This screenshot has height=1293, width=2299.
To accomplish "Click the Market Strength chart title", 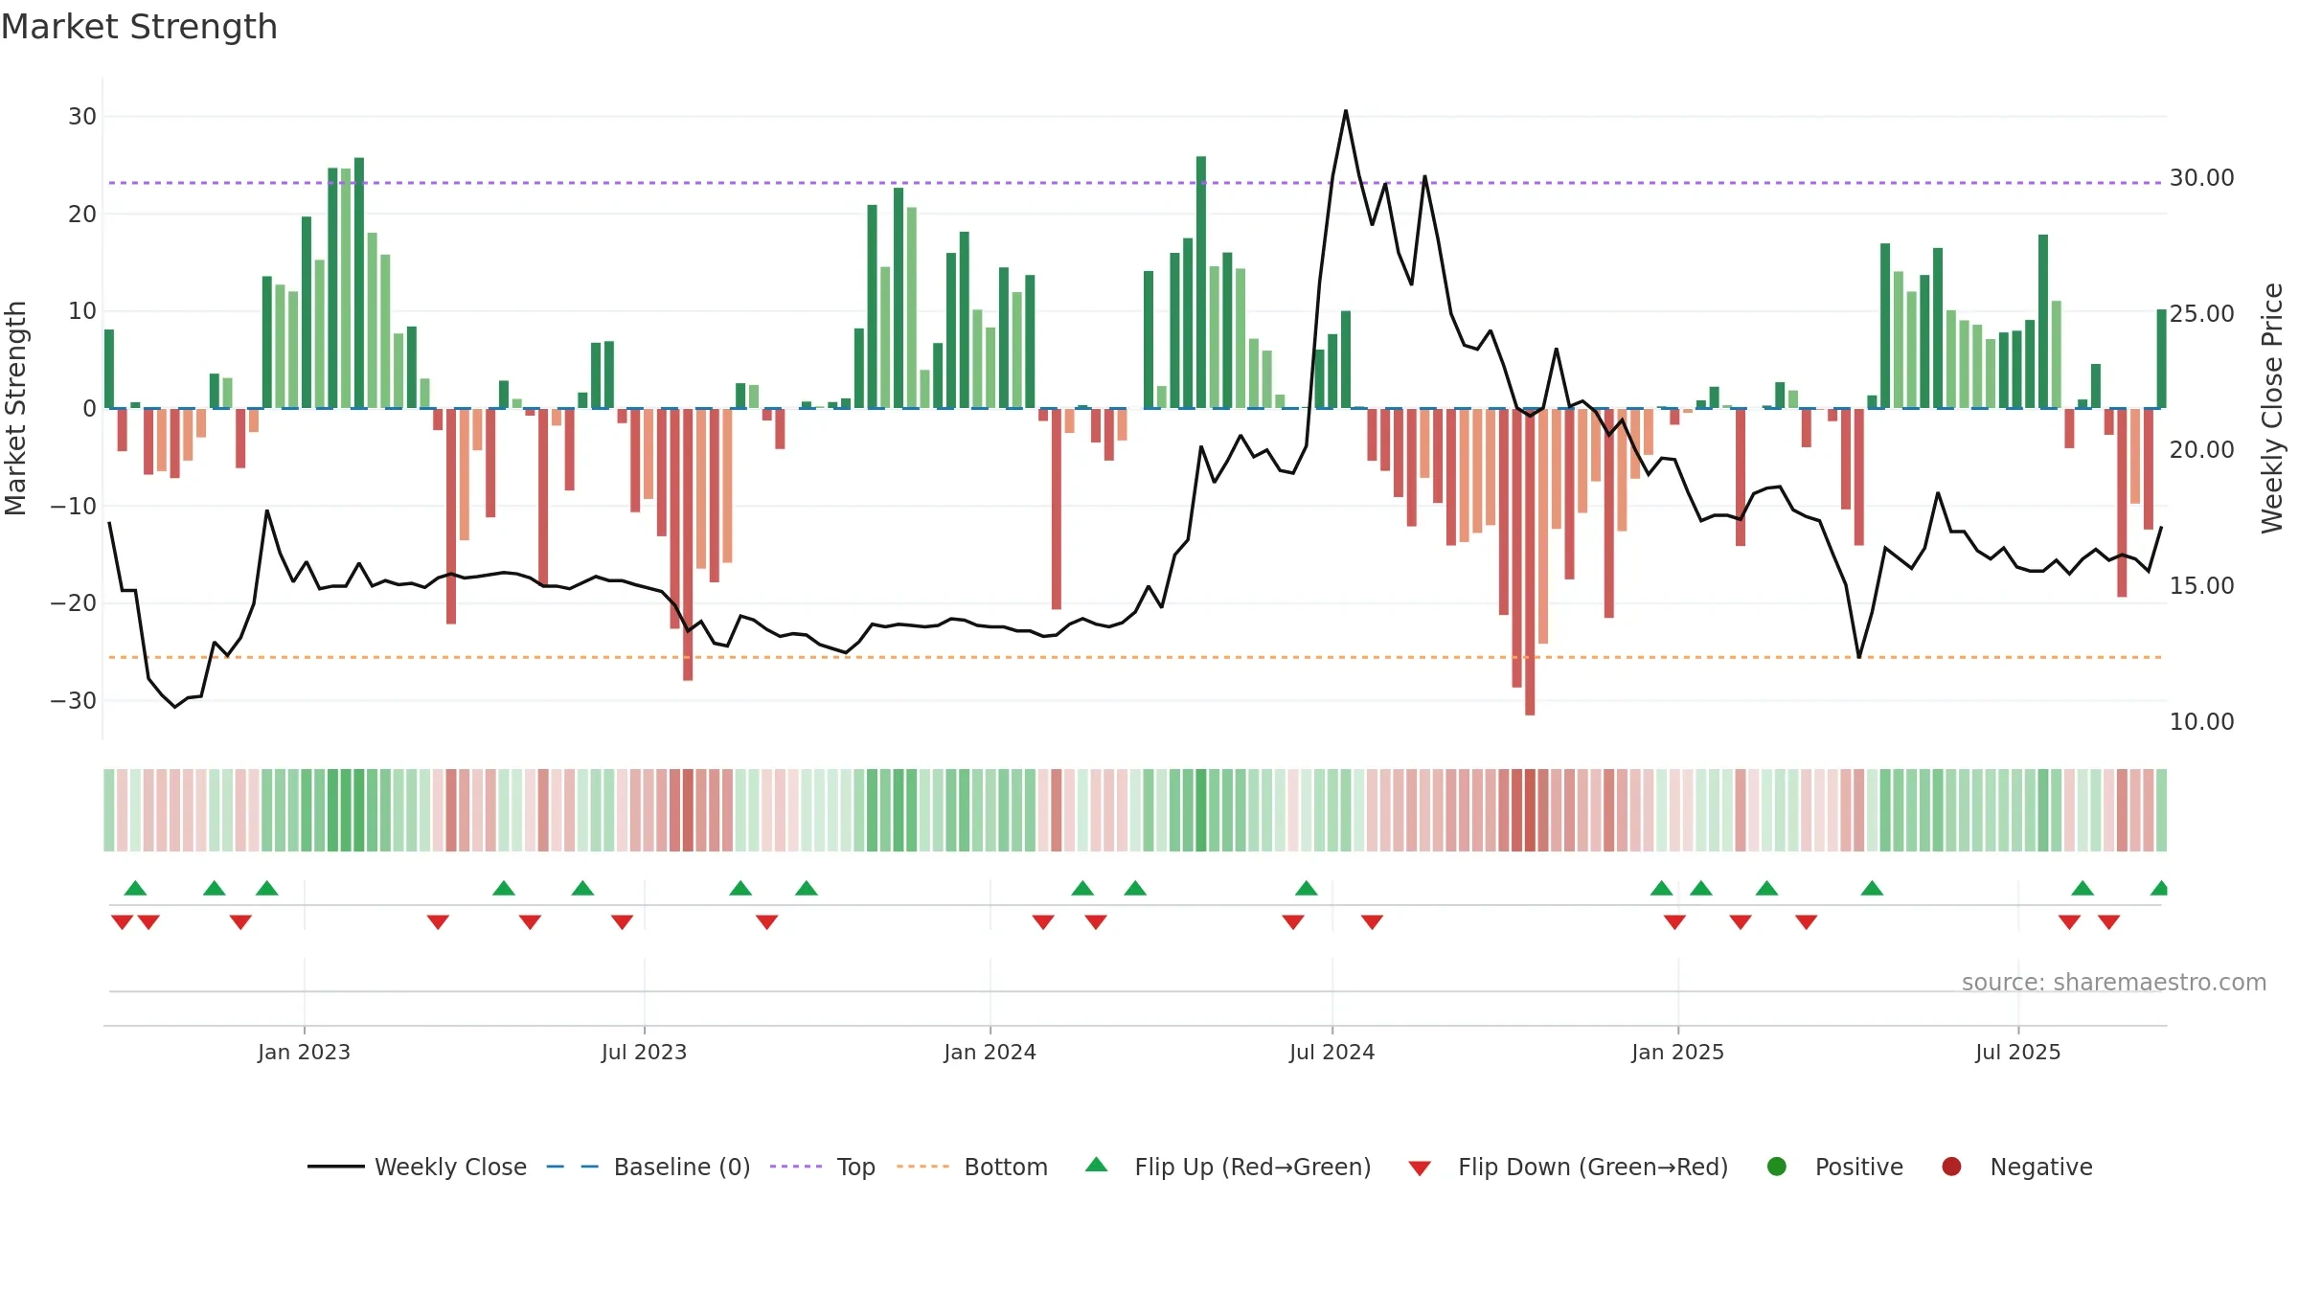I will [139, 26].
